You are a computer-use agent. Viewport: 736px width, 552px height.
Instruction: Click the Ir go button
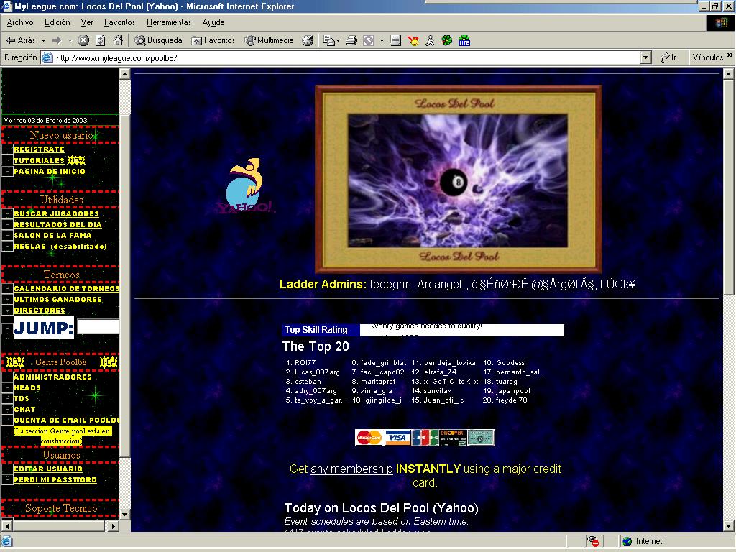[x=668, y=57]
